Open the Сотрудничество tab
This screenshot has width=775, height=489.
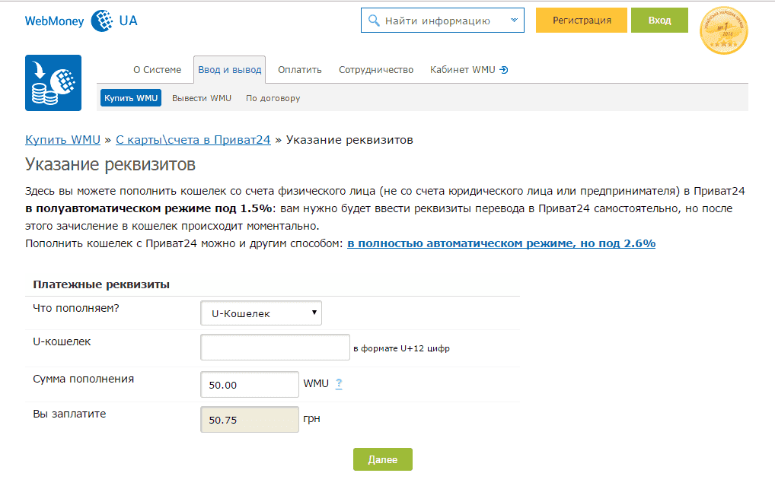coord(376,70)
